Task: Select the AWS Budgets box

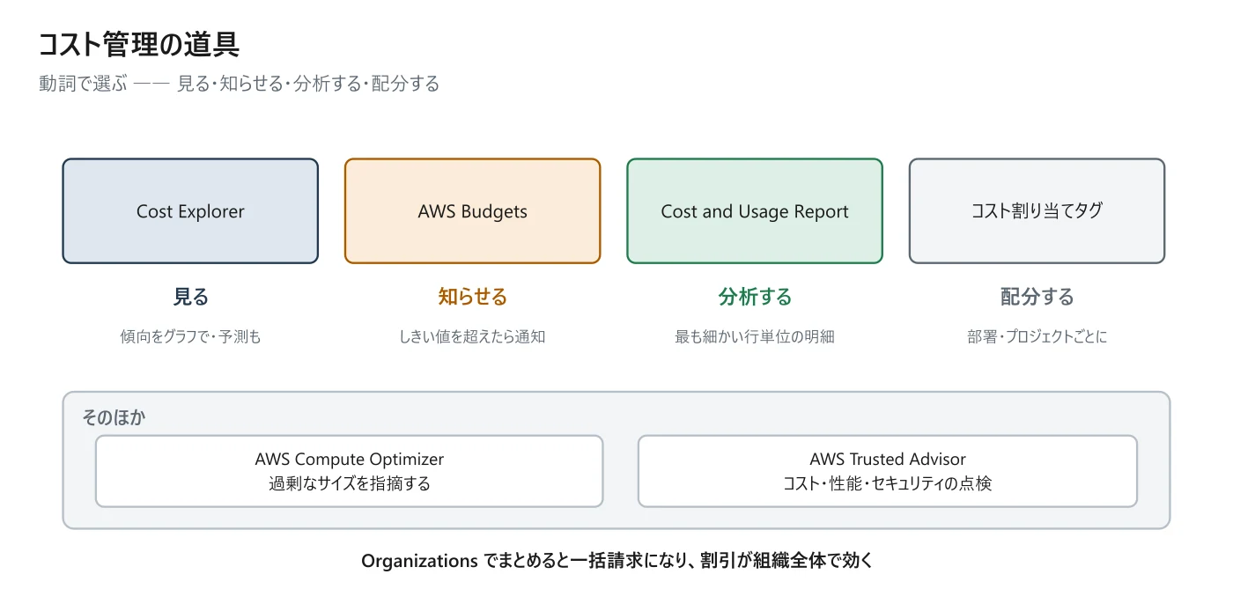Action: pyautogui.click(x=472, y=211)
